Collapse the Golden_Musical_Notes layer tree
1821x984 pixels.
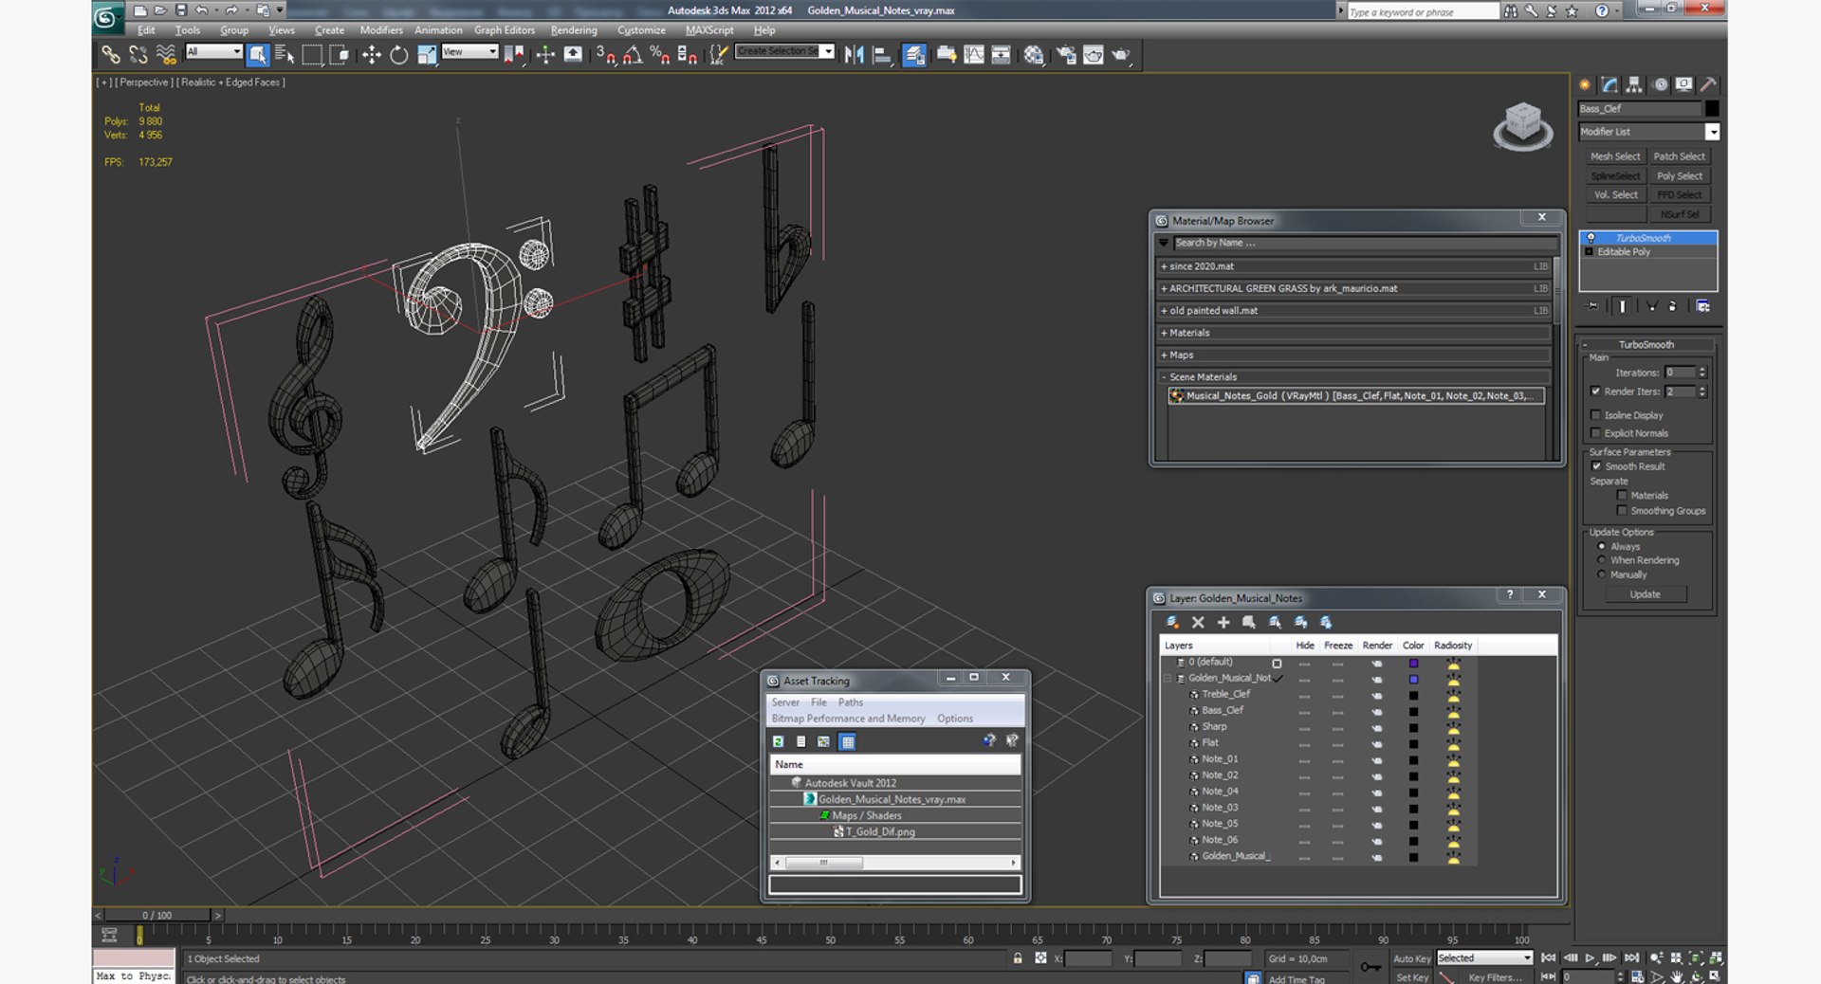(x=1168, y=679)
